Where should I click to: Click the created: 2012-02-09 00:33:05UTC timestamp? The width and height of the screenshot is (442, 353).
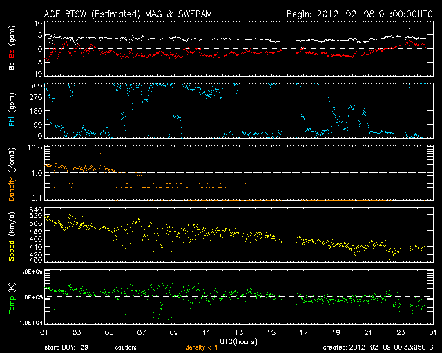click(x=378, y=347)
